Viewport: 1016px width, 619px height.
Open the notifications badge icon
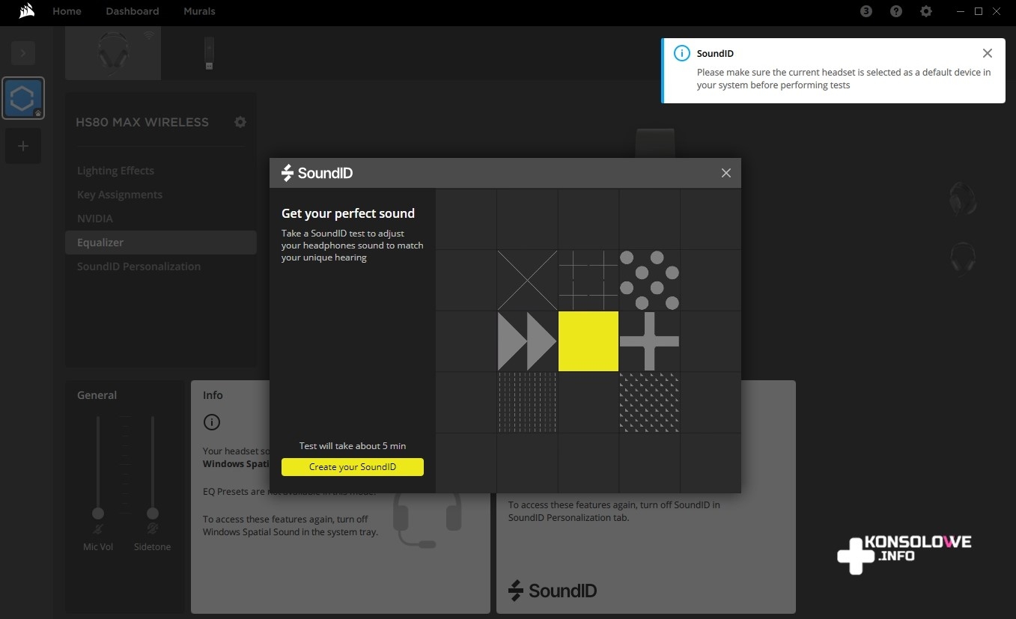point(866,11)
